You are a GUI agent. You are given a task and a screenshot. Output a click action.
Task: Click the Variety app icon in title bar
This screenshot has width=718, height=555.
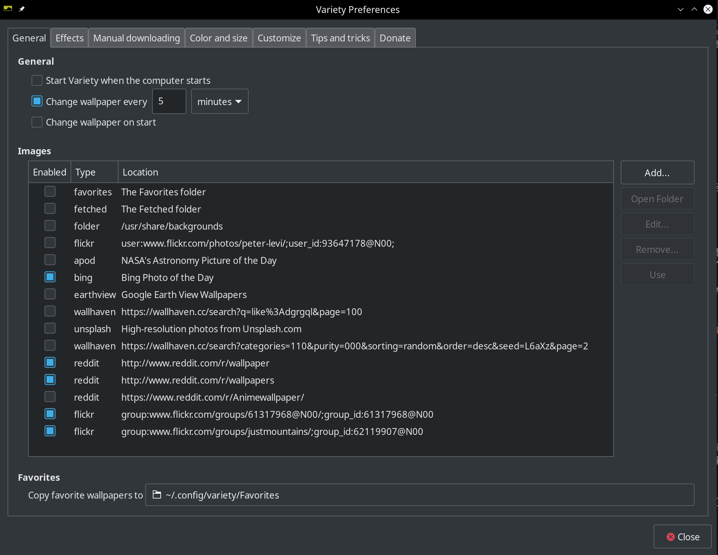(x=8, y=9)
